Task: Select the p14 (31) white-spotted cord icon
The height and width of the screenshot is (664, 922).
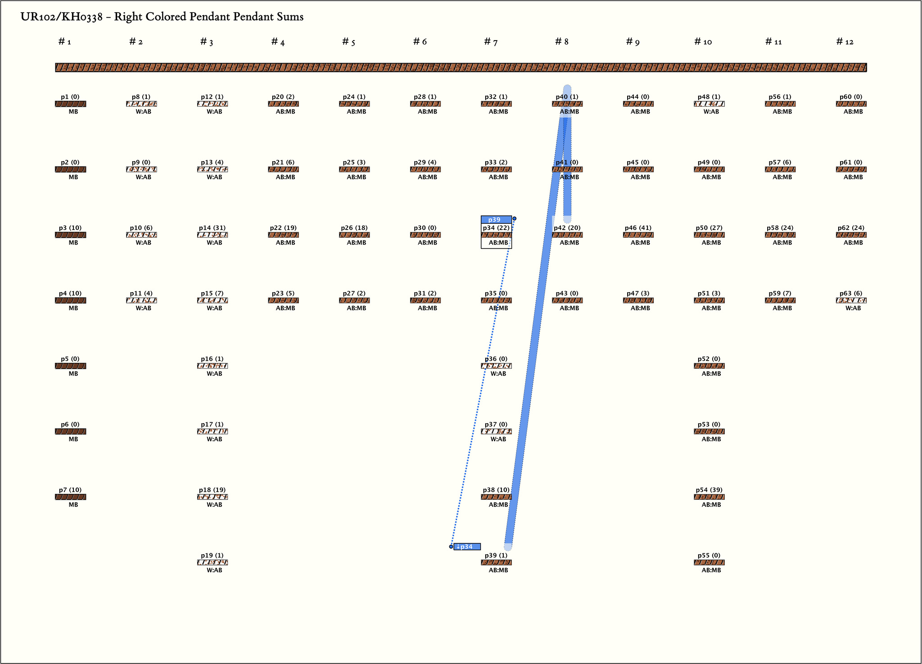Action: click(212, 235)
